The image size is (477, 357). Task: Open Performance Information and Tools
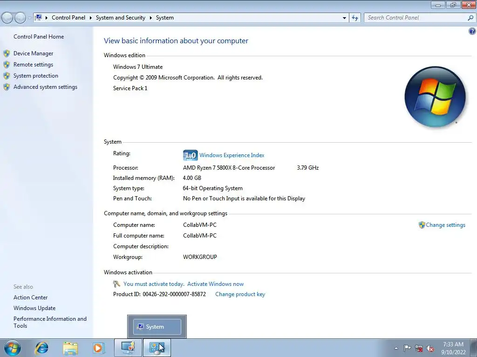point(50,323)
